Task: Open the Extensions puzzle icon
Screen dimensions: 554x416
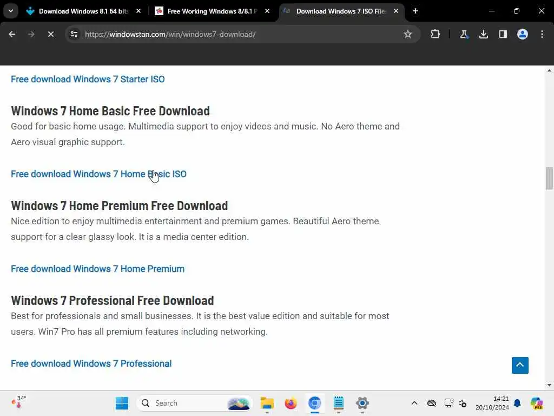Action: (x=436, y=34)
